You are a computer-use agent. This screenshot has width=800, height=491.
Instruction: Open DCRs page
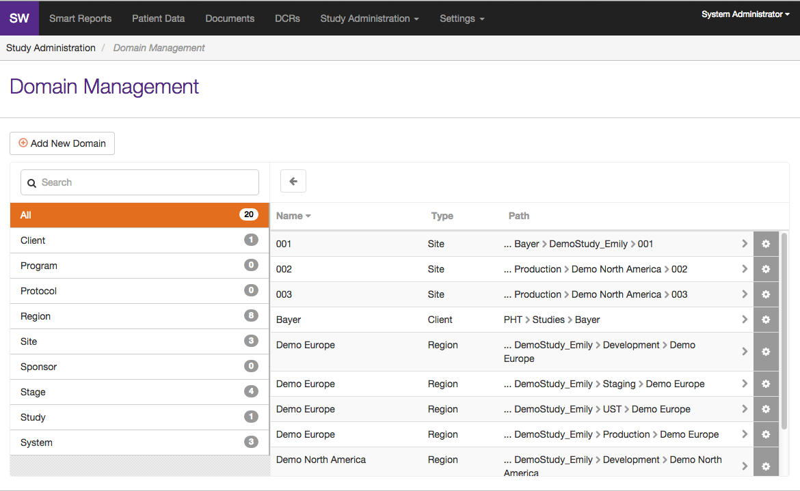tap(287, 18)
